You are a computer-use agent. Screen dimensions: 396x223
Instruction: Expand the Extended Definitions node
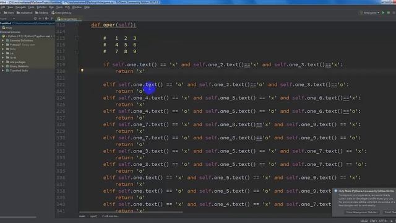tap(3, 40)
